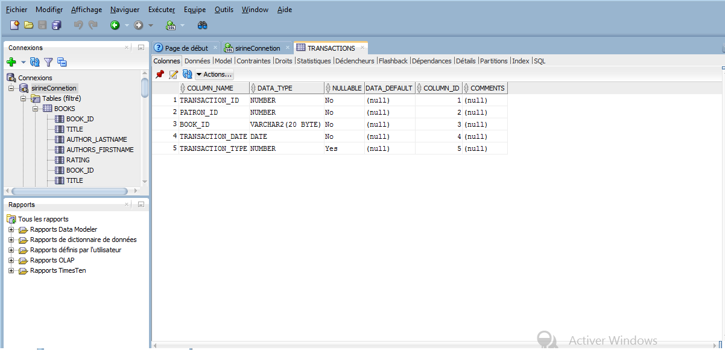Open the SQL worksheet icon in toolbar
725x350 pixels.
click(171, 25)
